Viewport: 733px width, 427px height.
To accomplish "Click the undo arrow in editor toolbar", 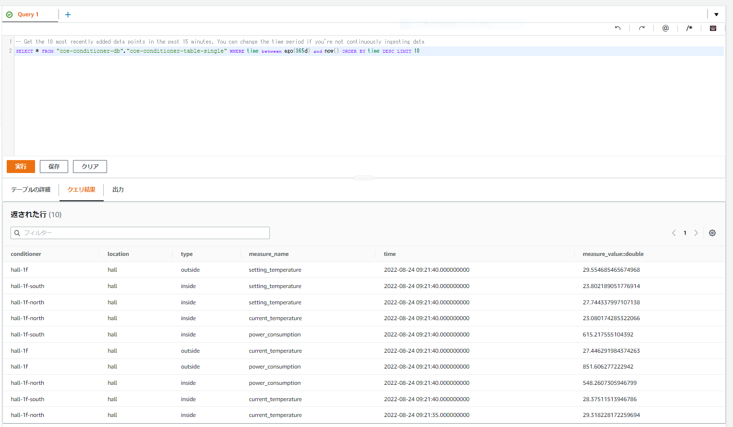I will (618, 28).
